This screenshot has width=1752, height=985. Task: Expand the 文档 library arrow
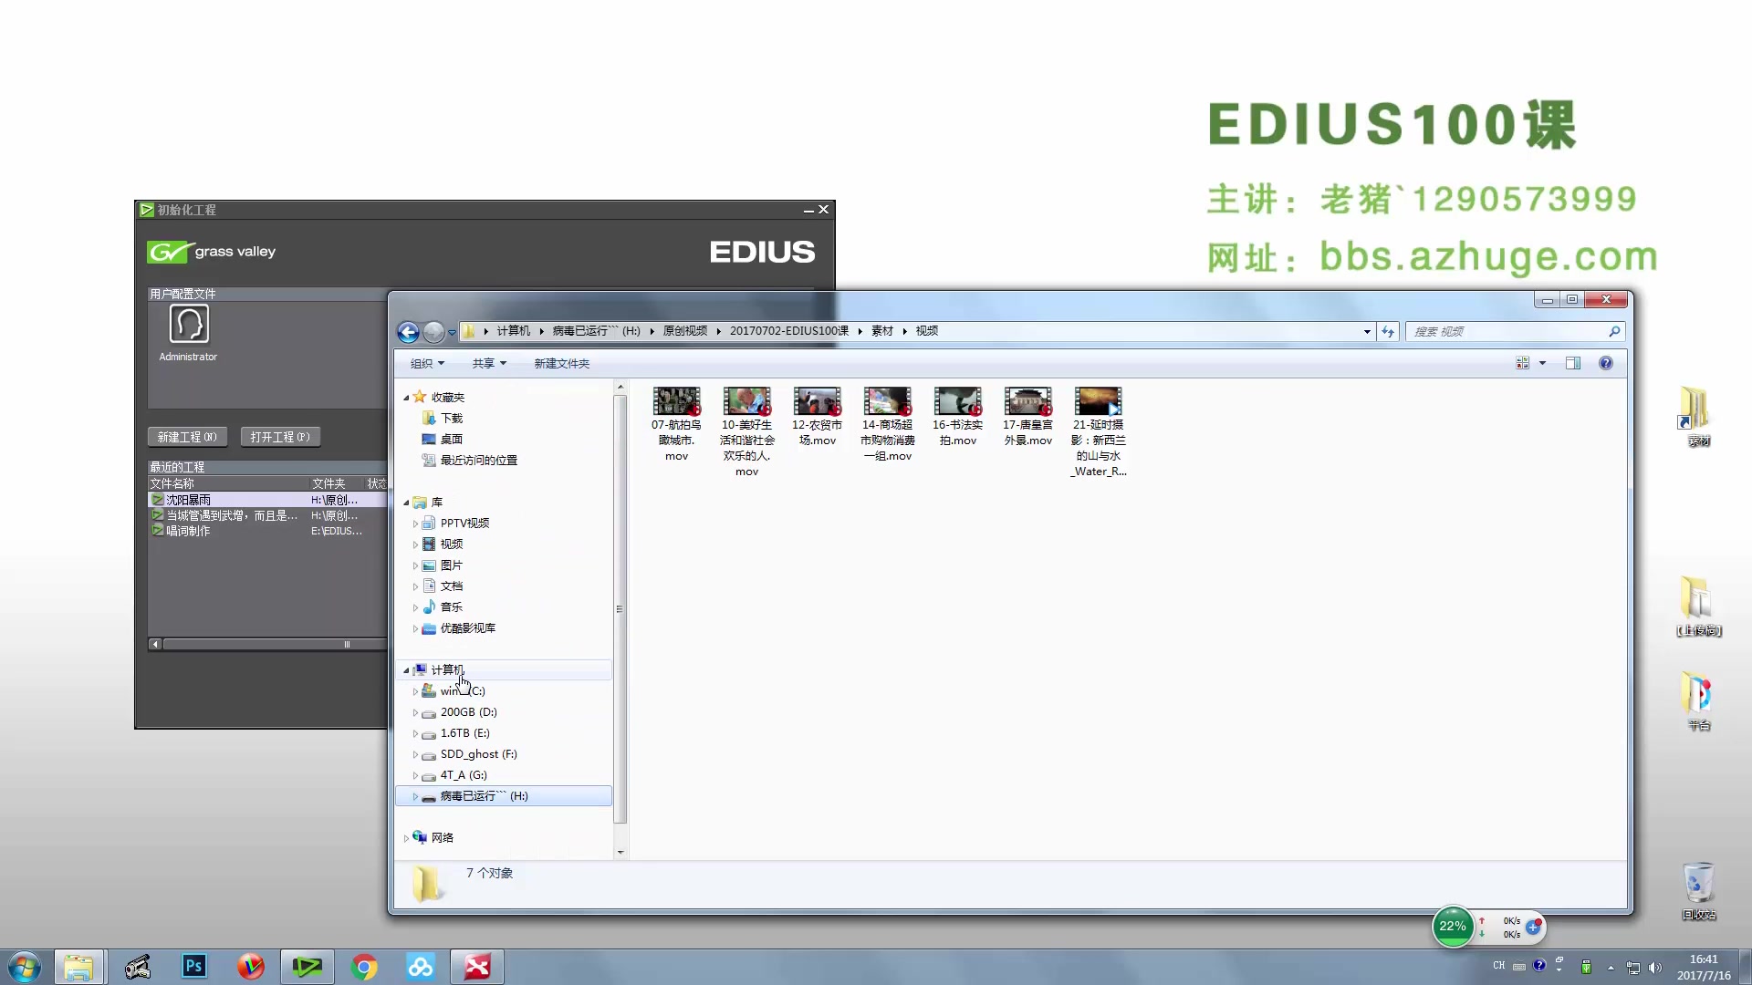(415, 586)
